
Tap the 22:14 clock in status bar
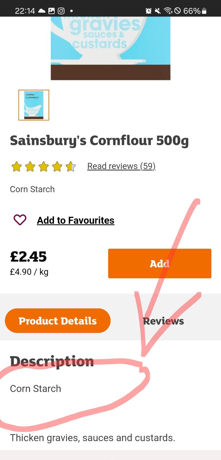click(25, 11)
